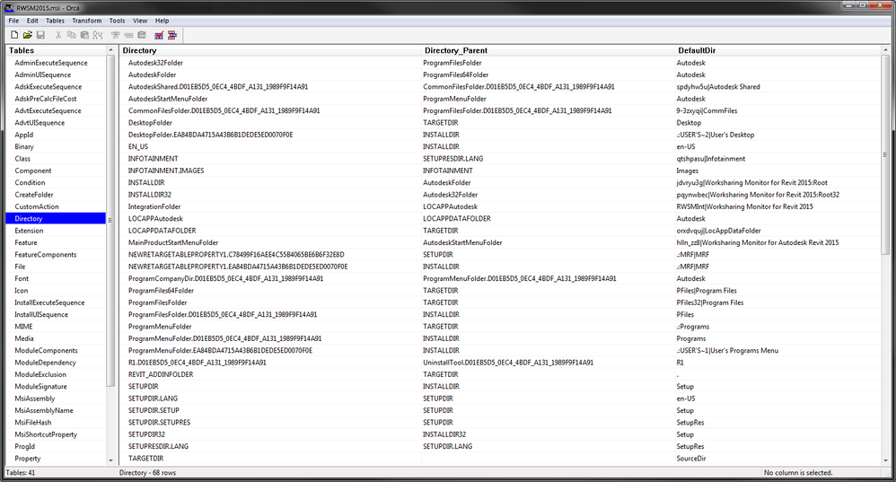The height and width of the screenshot is (482, 896).
Task: Click the LOCAPPDATAFOLDER parent cell
Action: tap(457, 219)
